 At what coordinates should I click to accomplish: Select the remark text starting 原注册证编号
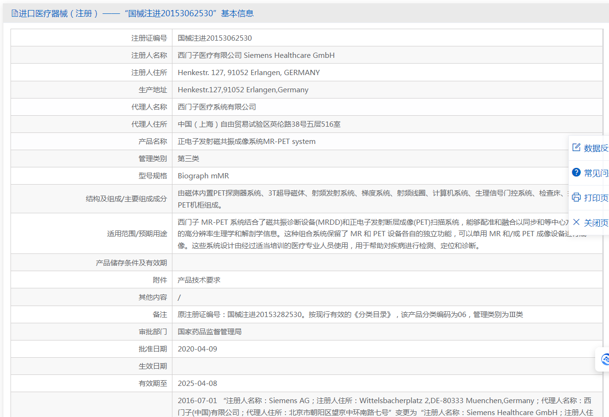[x=351, y=314]
